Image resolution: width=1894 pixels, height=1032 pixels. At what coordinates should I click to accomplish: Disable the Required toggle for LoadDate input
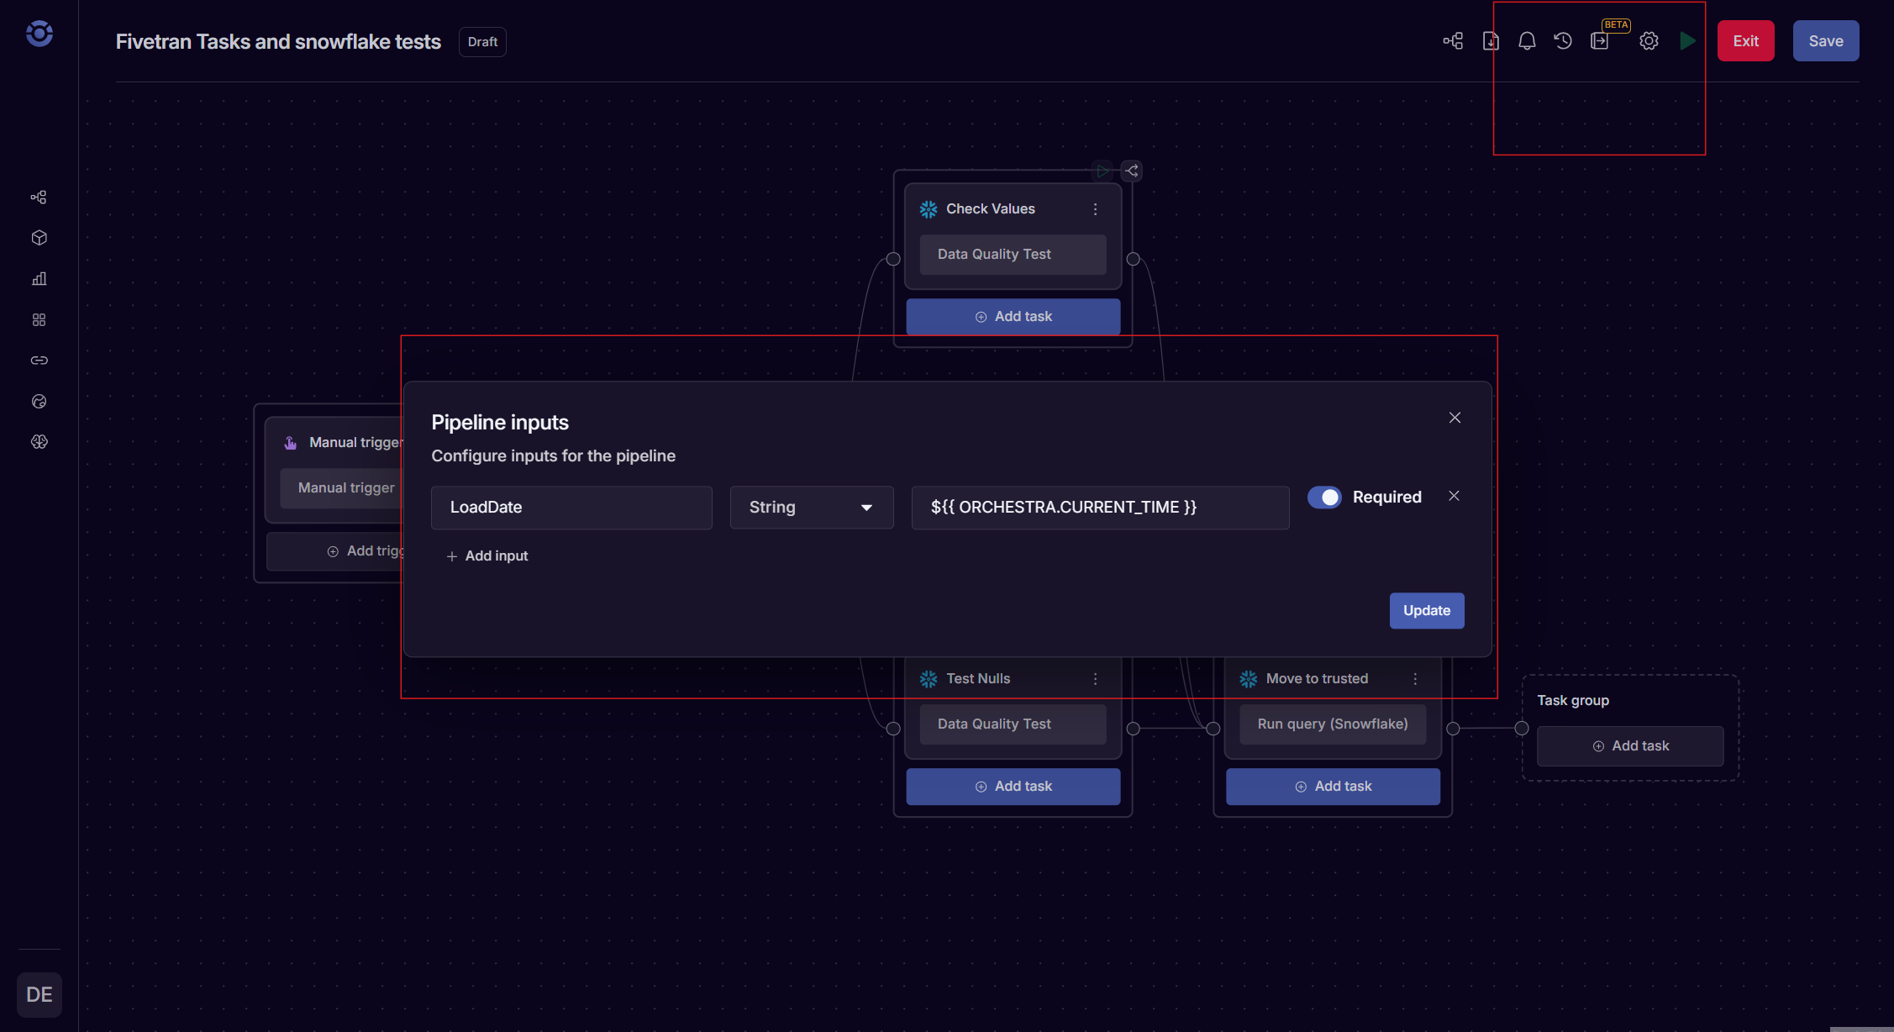tap(1324, 497)
